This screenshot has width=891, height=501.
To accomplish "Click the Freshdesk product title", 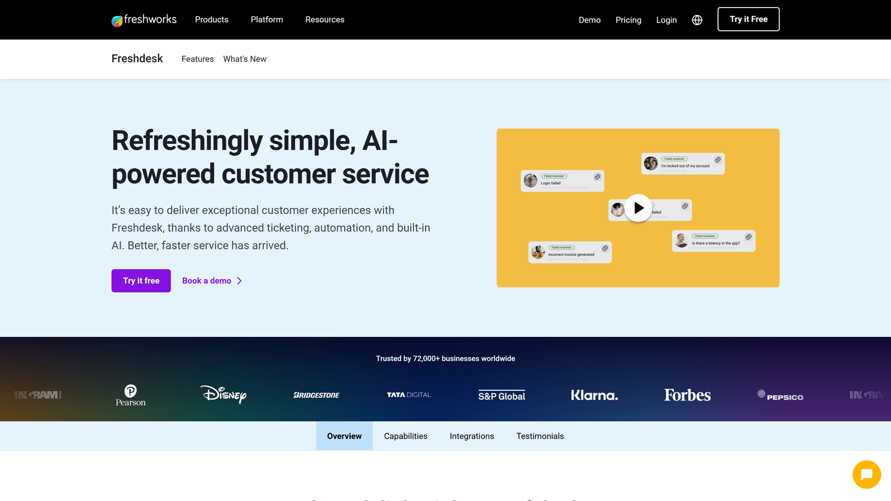I will [x=137, y=58].
